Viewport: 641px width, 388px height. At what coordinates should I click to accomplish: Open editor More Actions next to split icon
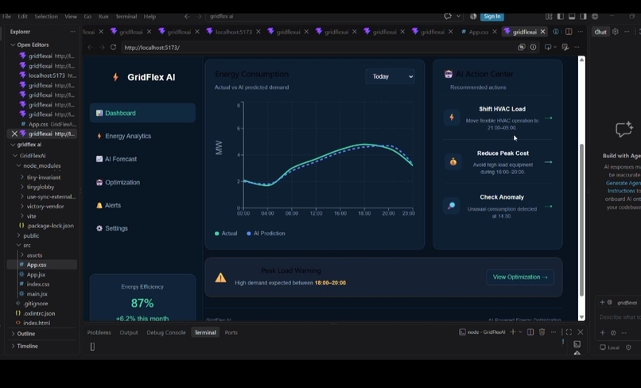[580, 32]
